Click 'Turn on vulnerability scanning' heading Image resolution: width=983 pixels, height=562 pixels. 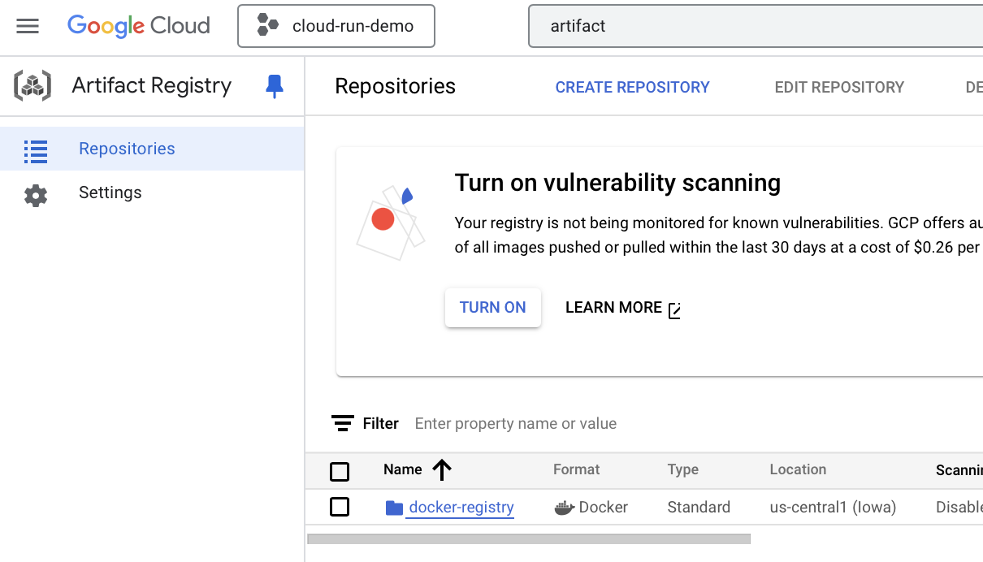point(617,183)
